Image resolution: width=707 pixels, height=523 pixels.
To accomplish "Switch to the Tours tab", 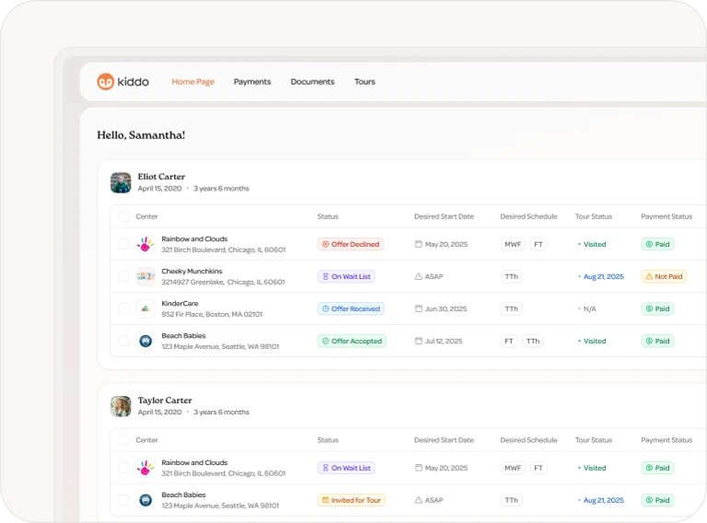I will coord(365,82).
